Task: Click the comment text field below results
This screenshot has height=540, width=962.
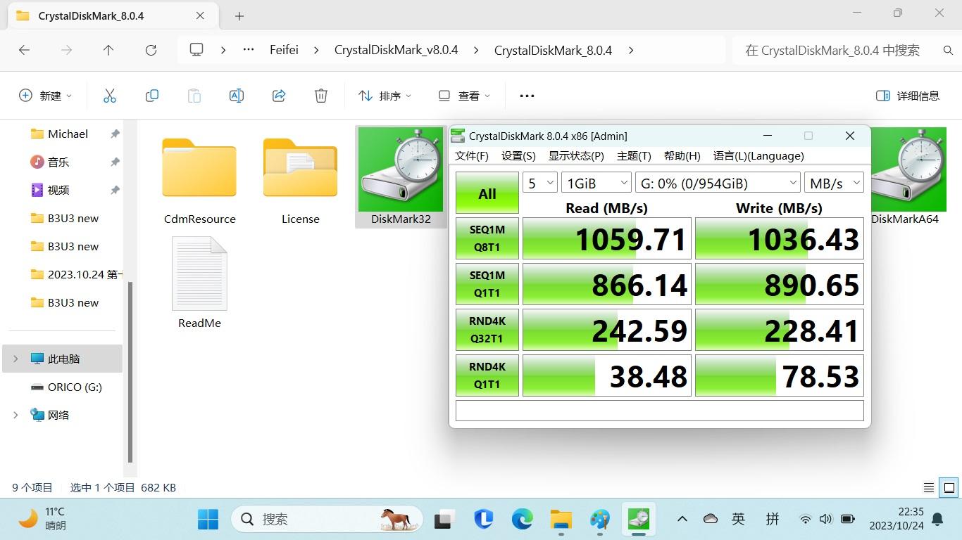Action: [x=660, y=411]
